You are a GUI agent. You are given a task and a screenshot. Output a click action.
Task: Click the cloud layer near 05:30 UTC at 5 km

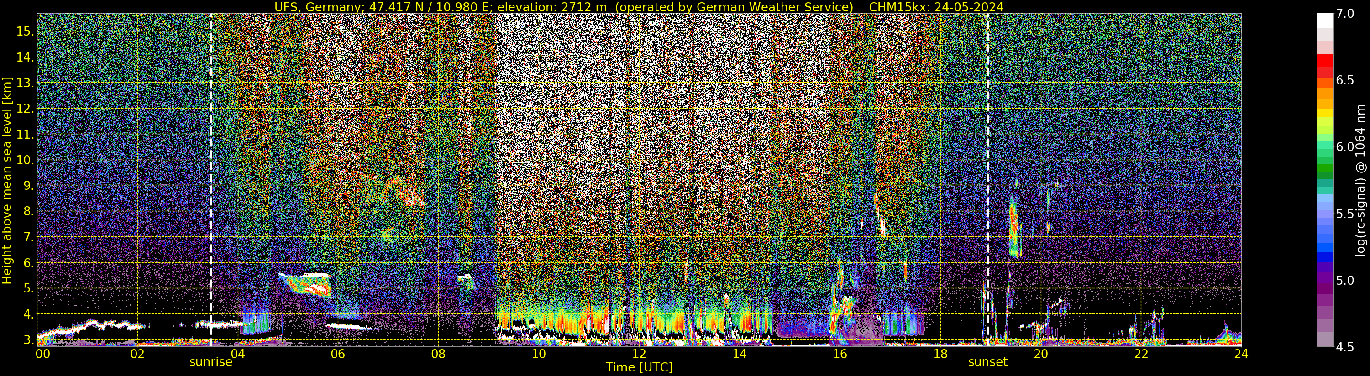click(305, 284)
